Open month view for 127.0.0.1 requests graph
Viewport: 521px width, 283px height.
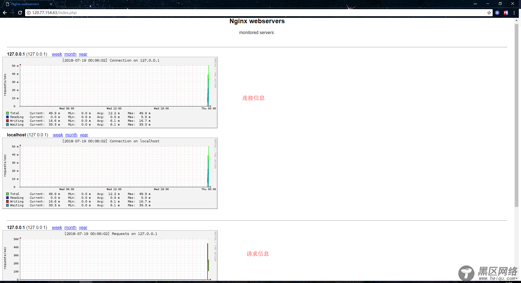coord(70,228)
